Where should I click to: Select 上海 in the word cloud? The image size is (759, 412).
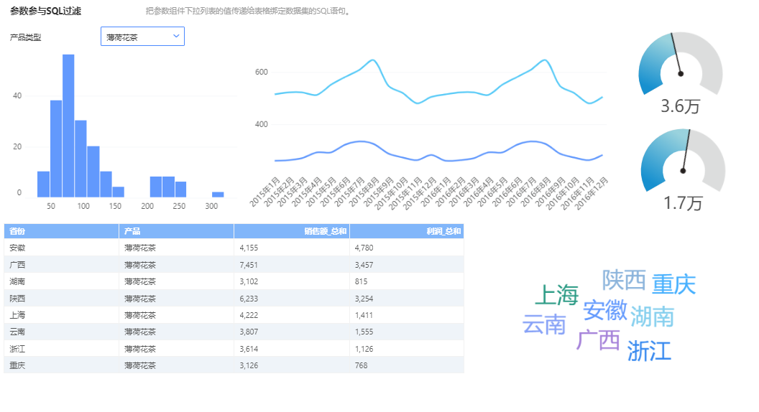[x=557, y=295]
